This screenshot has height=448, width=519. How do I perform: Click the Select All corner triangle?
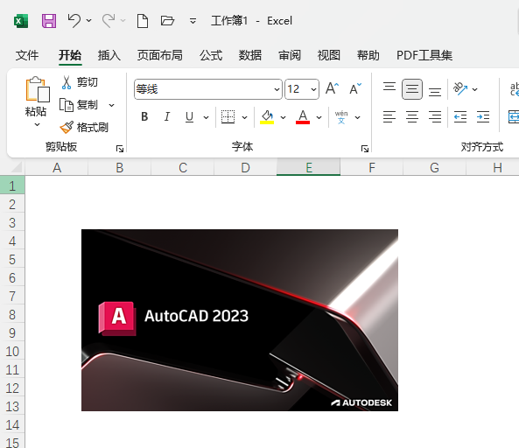(x=16, y=167)
